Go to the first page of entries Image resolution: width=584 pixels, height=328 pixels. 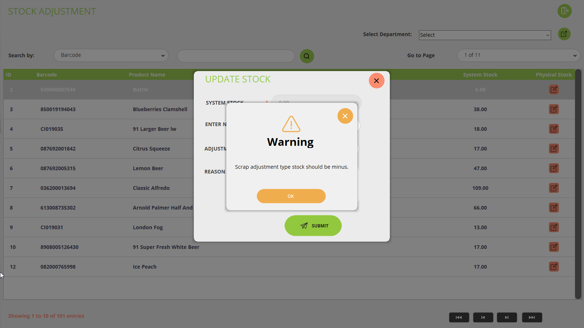click(x=459, y=317)
